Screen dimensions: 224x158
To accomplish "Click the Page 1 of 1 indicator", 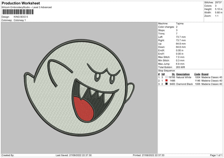I will pos(215,155).
